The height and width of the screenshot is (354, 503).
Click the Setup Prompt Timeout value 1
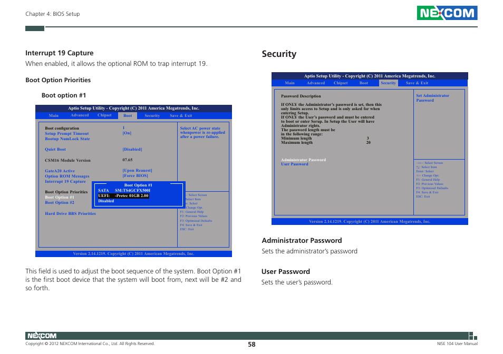tap(123, 128)
